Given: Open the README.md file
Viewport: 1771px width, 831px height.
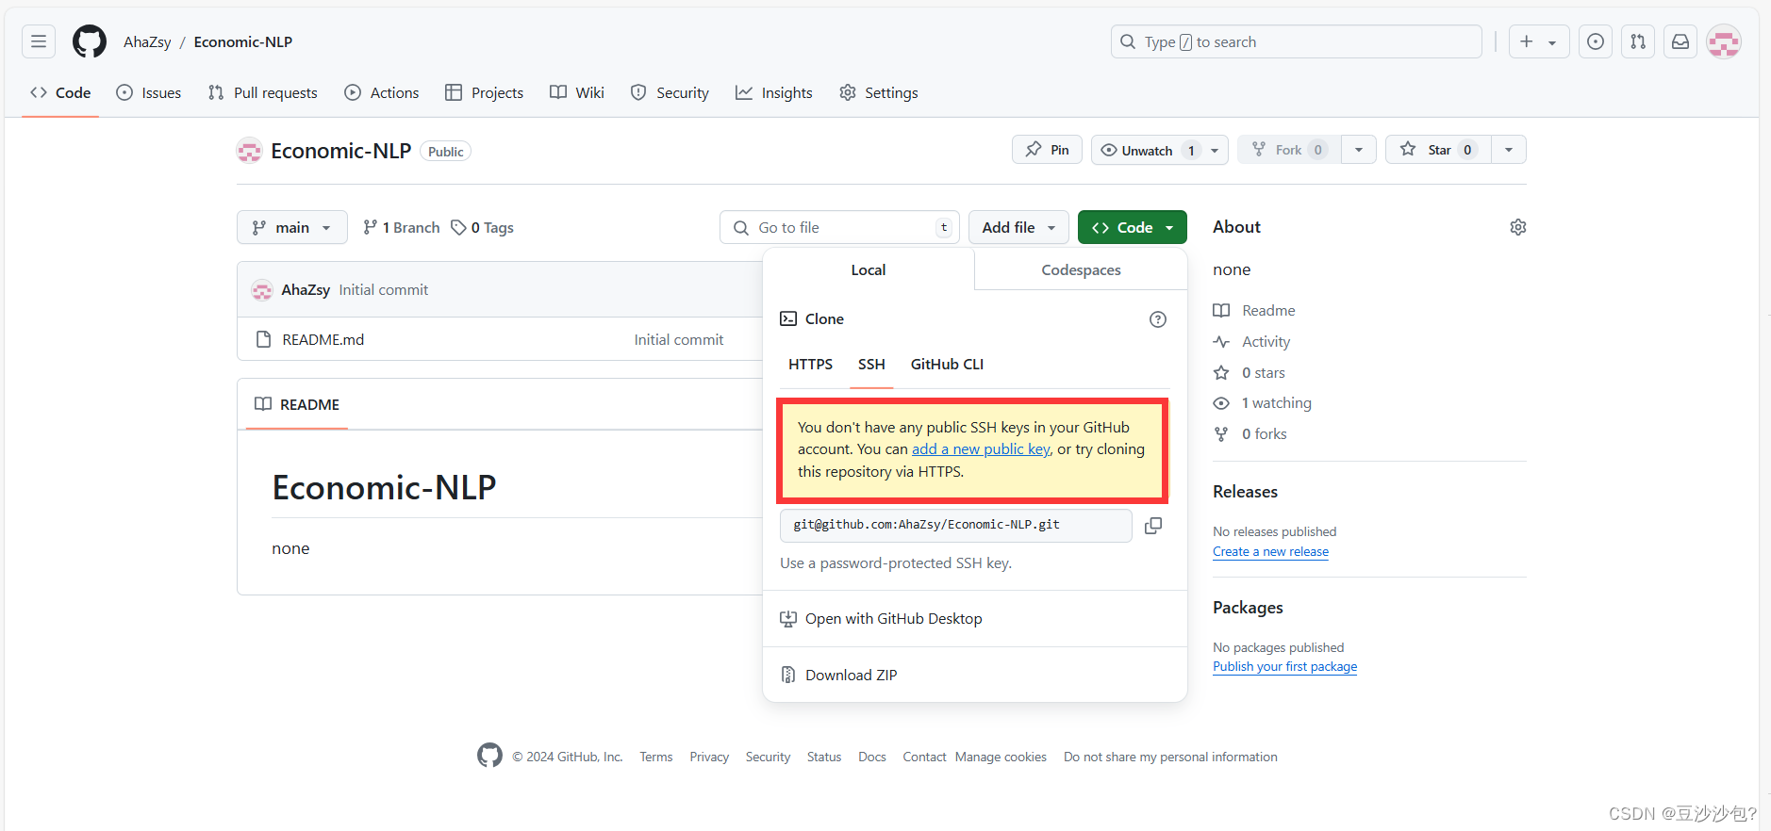Looking at the screenshot, I should (x=323, y=340).
